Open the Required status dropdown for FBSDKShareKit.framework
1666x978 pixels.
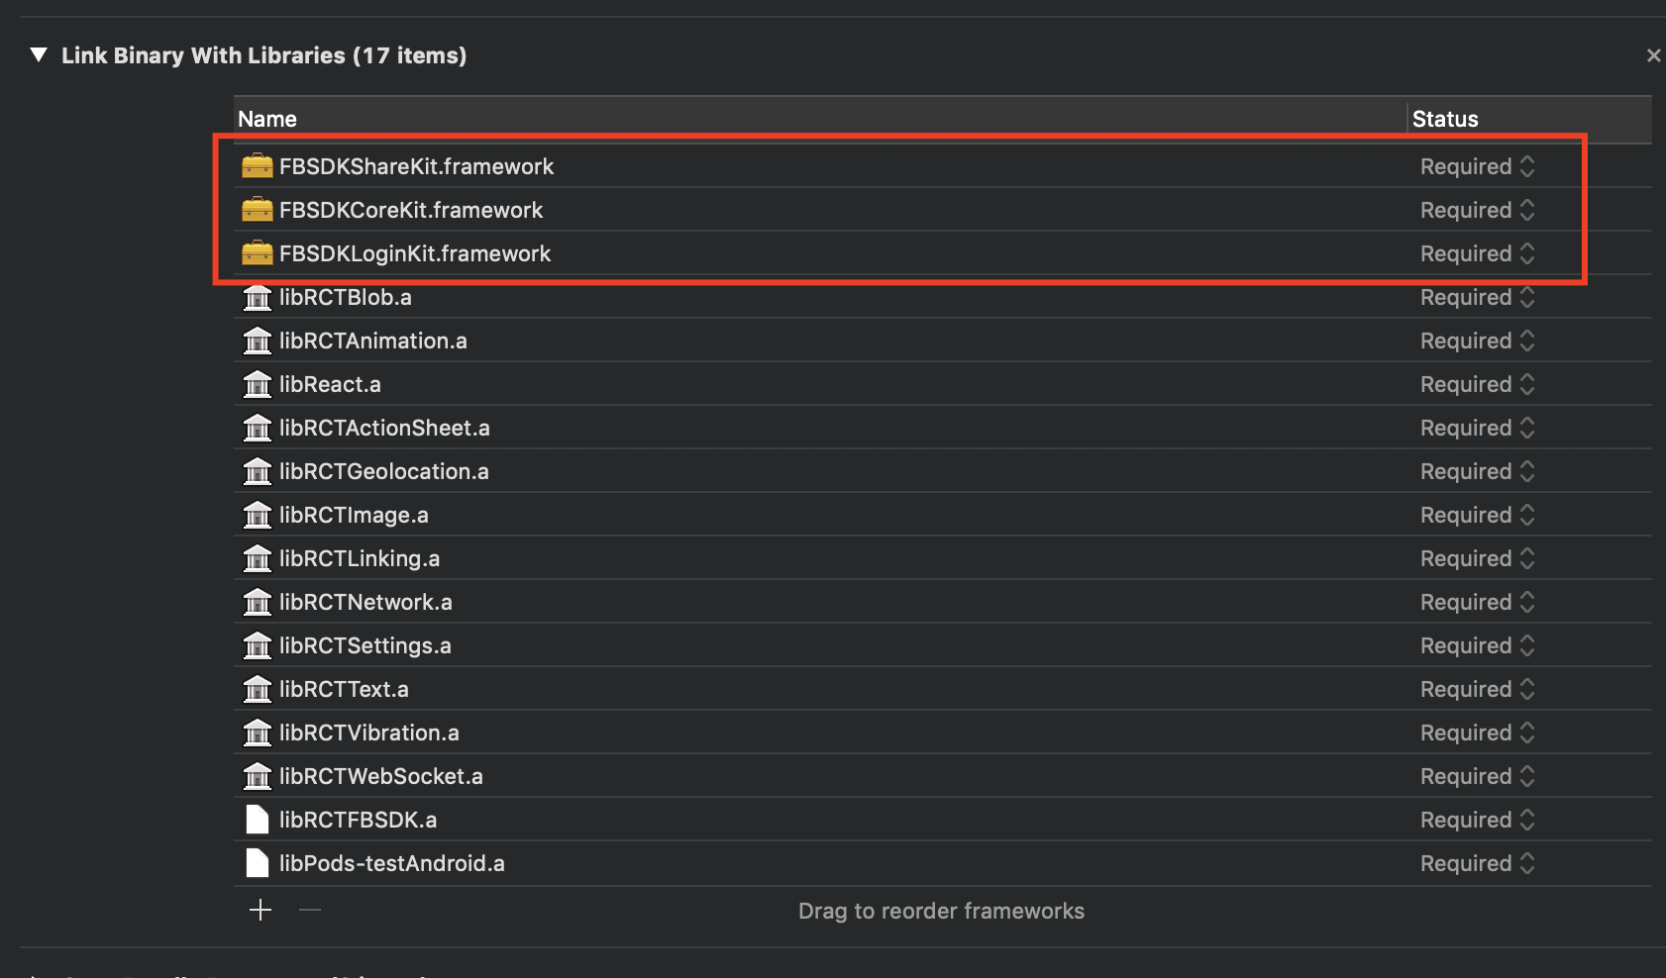click(x=1526, y=165)
